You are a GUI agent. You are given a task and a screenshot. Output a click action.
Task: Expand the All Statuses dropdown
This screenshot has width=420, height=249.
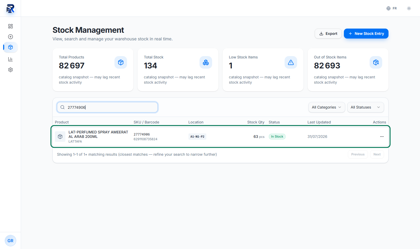365,107
